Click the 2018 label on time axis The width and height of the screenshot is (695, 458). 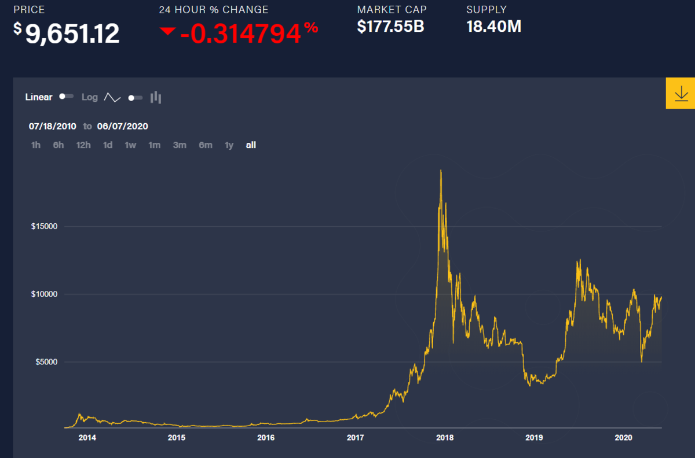pos(444,438)
